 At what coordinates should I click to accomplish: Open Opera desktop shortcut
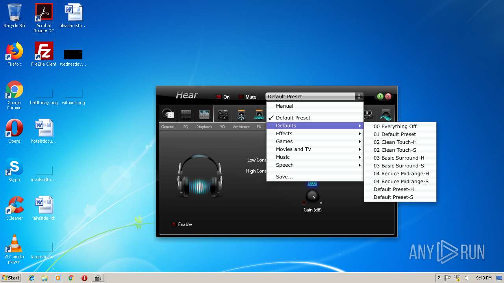(x=14, y=131)
